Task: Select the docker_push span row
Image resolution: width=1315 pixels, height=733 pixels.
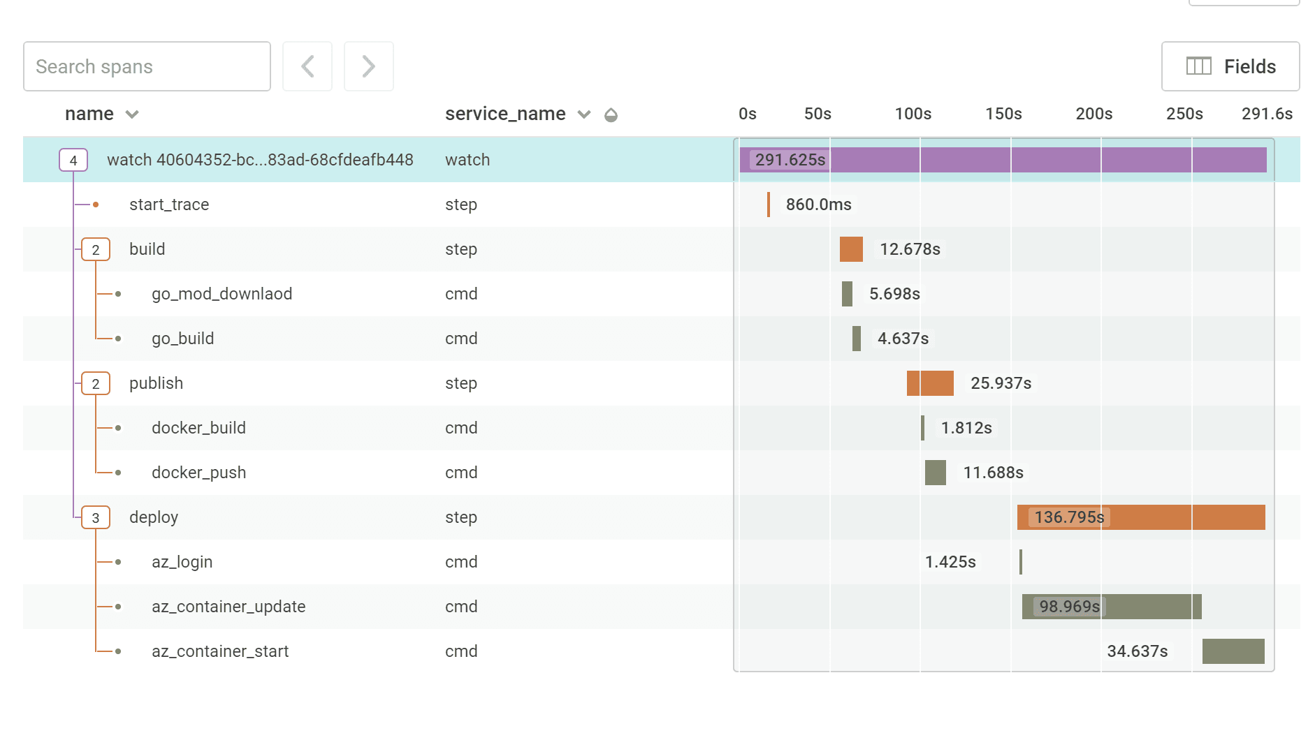Action: coord(198,473)
